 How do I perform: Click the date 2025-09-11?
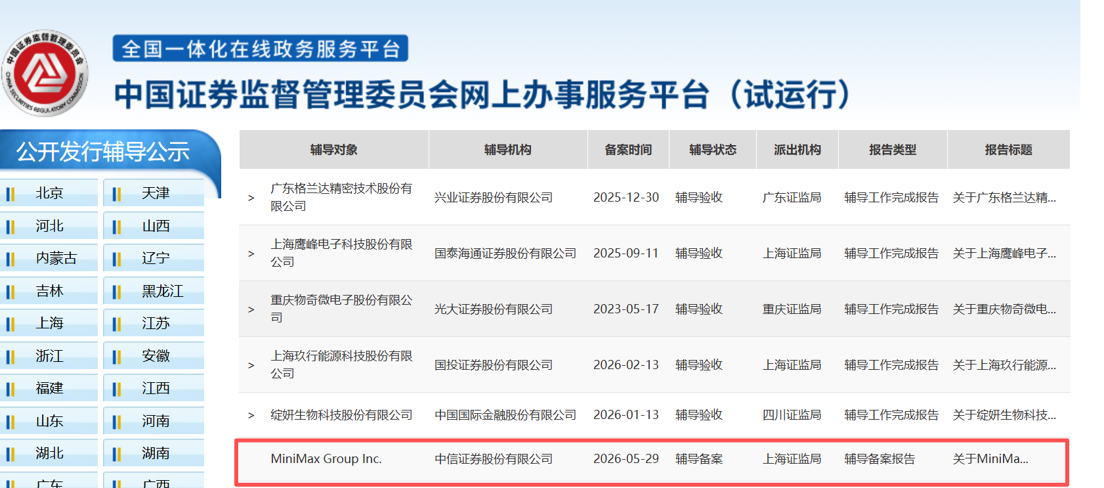pyautogui.click(x=626, y=254)
